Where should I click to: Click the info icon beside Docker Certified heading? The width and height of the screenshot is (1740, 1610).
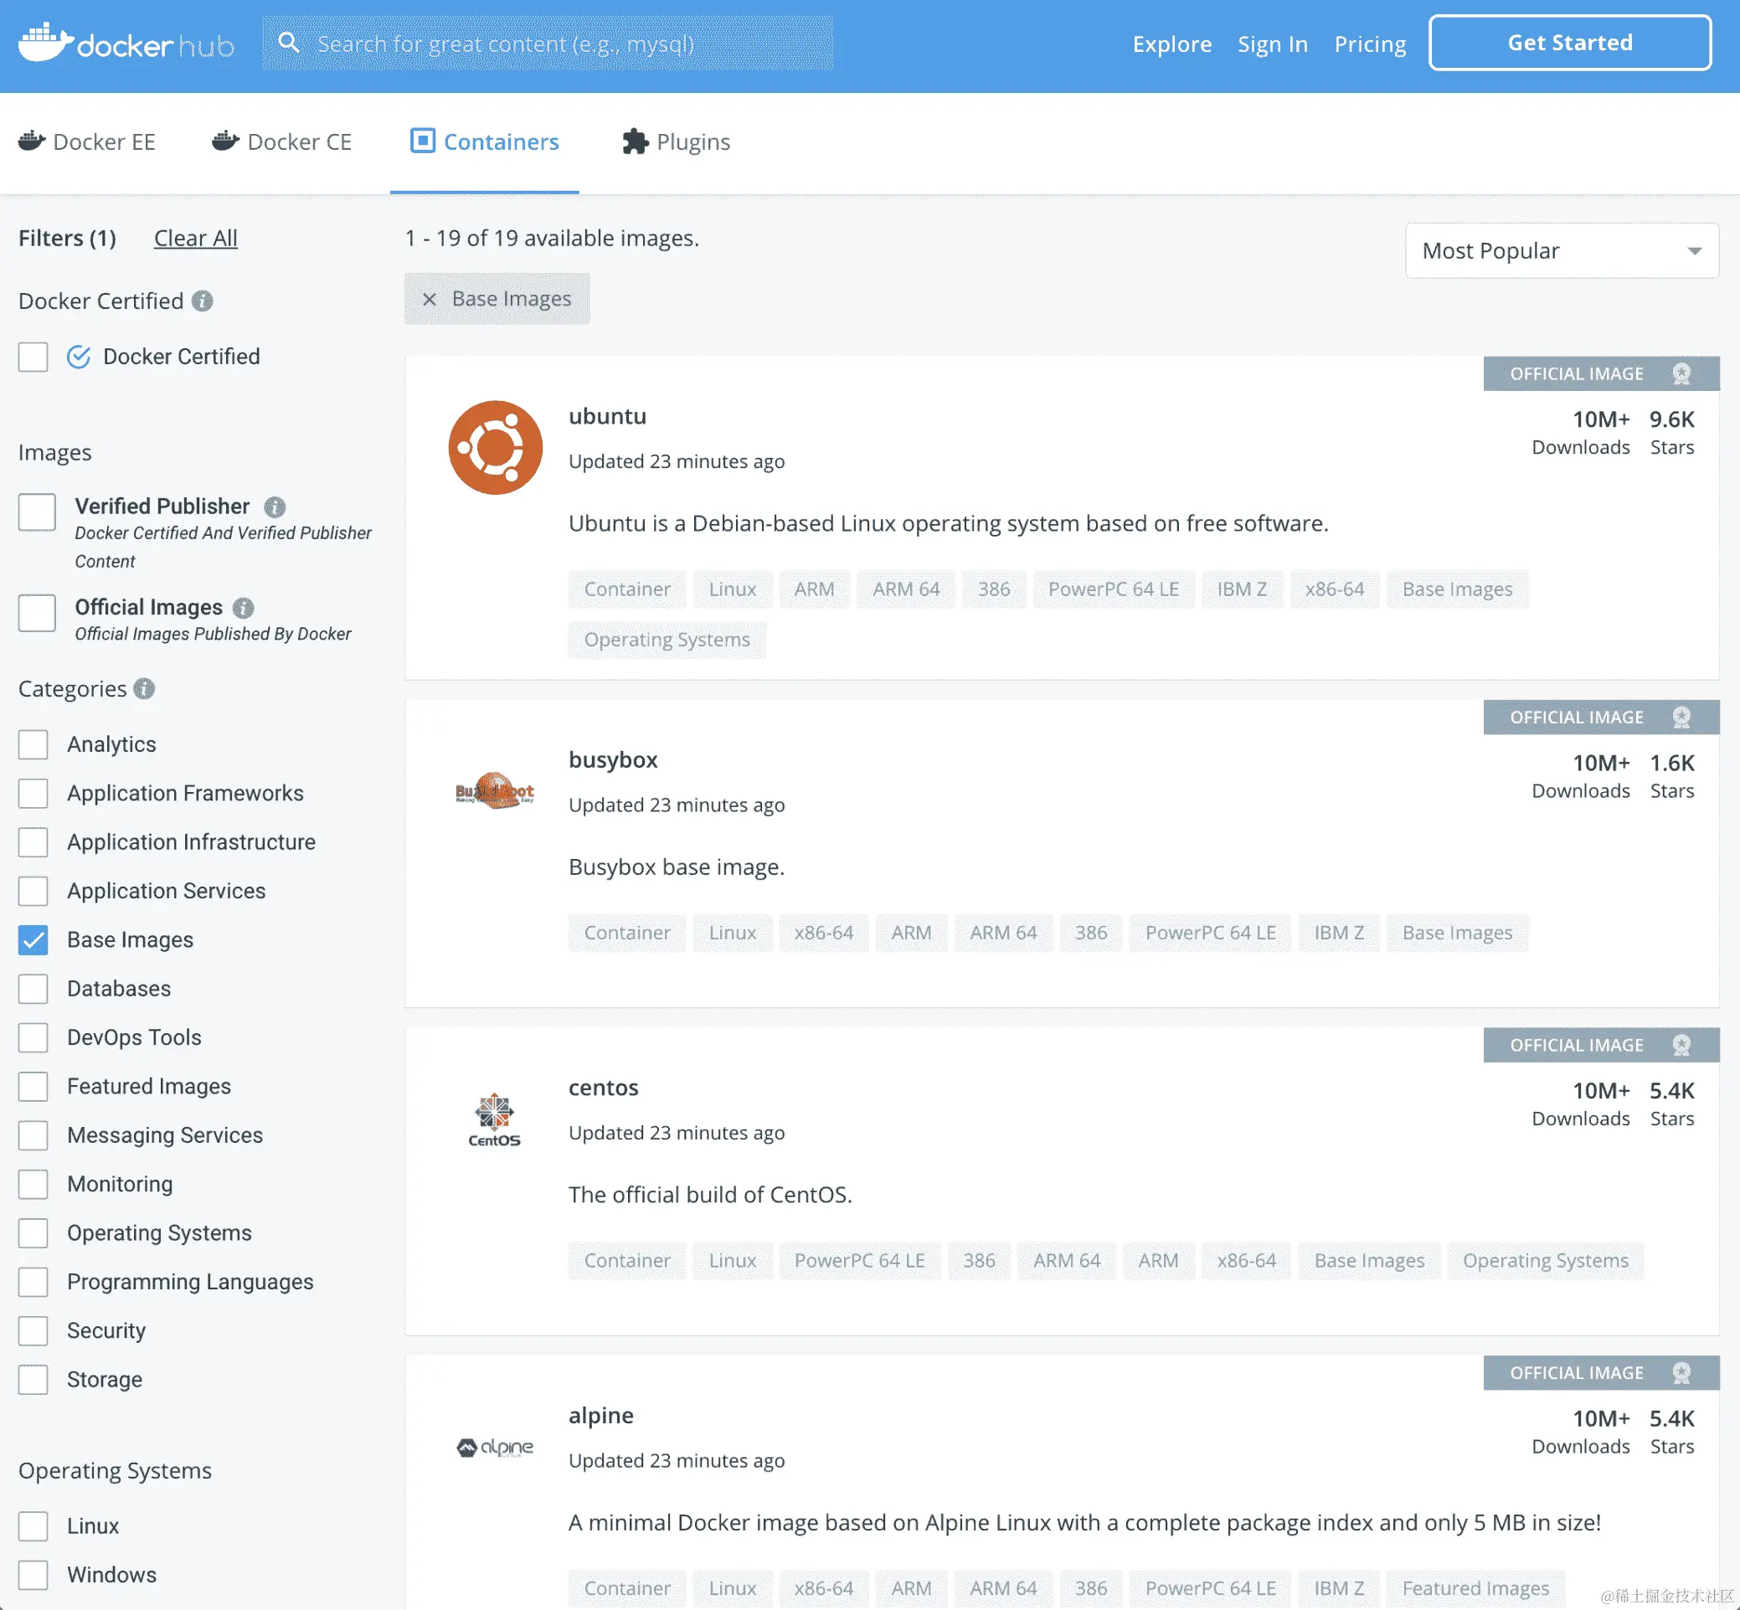coord(202,301)
